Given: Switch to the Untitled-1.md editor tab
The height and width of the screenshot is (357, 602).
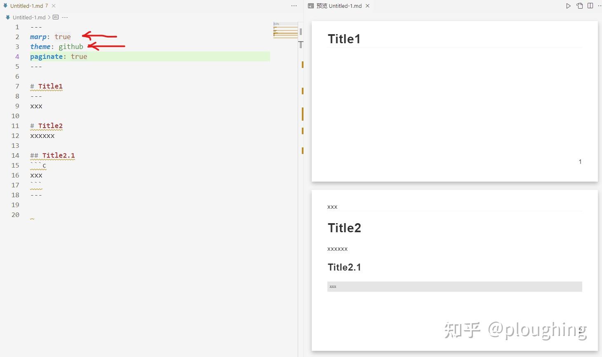Looking at the screenshot, I should [27, 6].
